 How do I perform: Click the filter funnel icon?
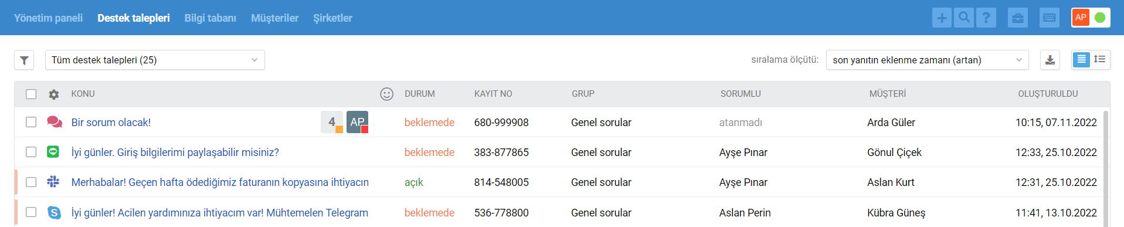click(24, 60)
